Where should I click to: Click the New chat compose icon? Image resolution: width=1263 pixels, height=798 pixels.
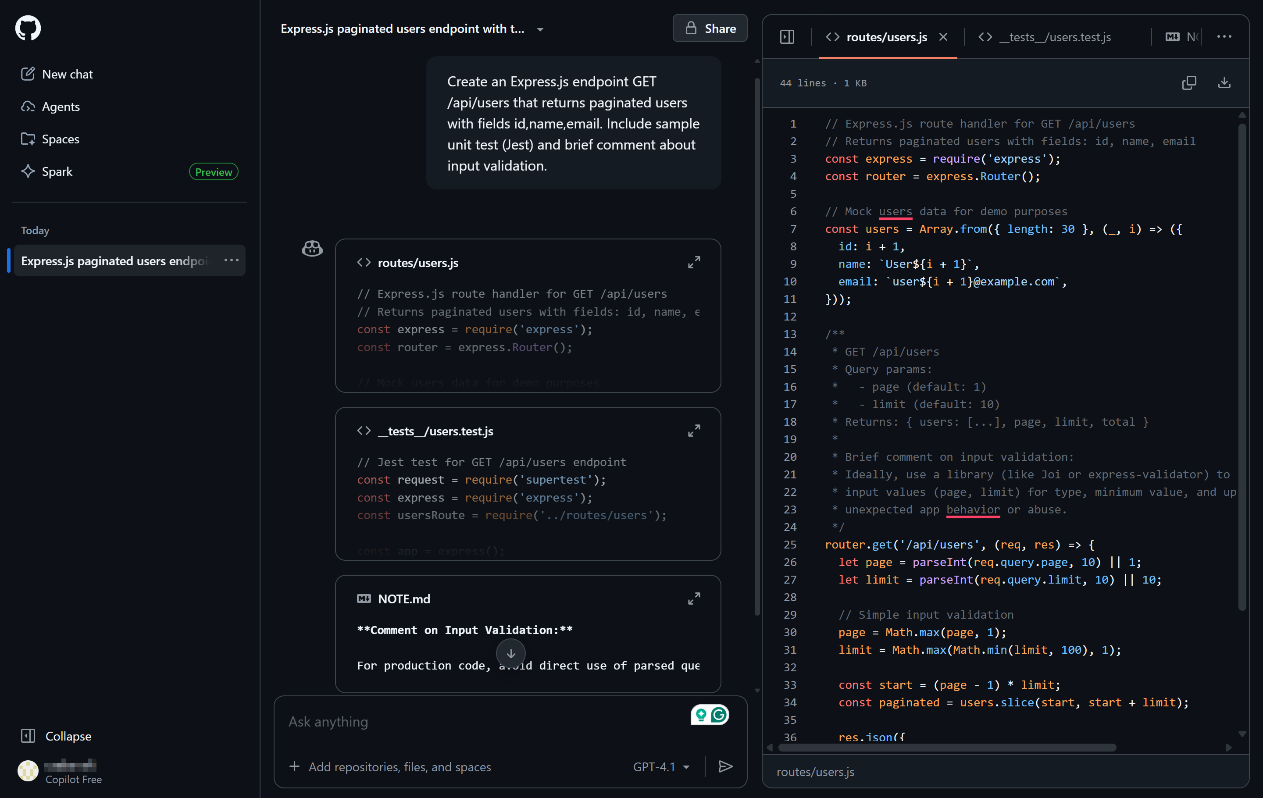tap(28, 74)
